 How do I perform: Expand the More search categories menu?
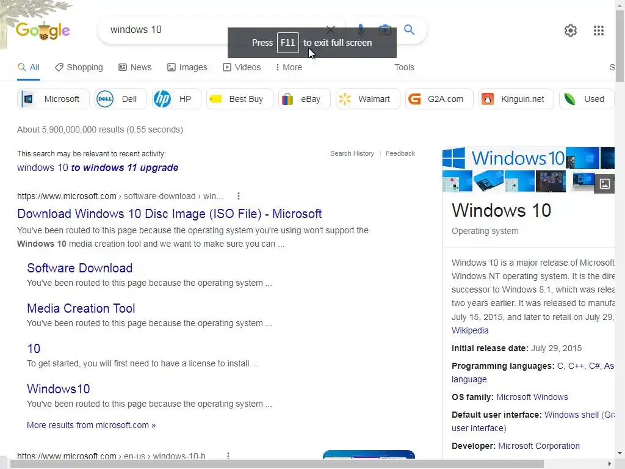(x=289, y=67)
